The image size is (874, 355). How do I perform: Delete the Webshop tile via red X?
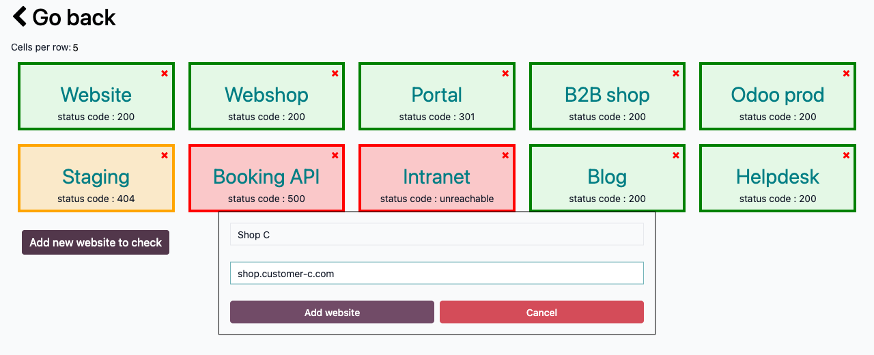tap(335, 73)
